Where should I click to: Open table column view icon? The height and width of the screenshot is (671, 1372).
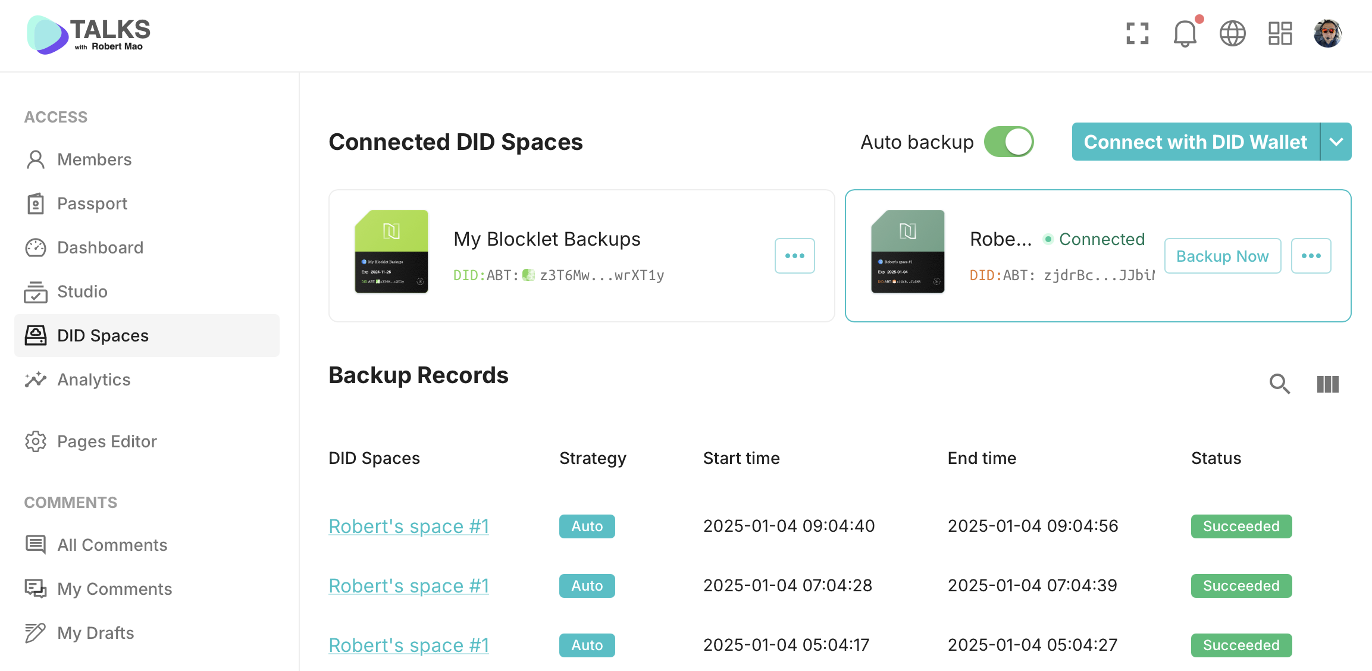pyautogui.click(x=1327, y=384)
